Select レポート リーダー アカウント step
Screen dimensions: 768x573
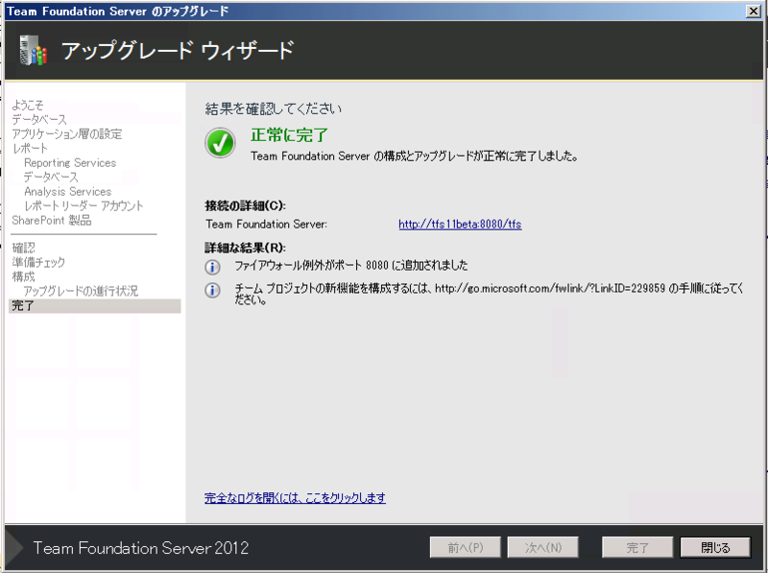click(84, 205)
